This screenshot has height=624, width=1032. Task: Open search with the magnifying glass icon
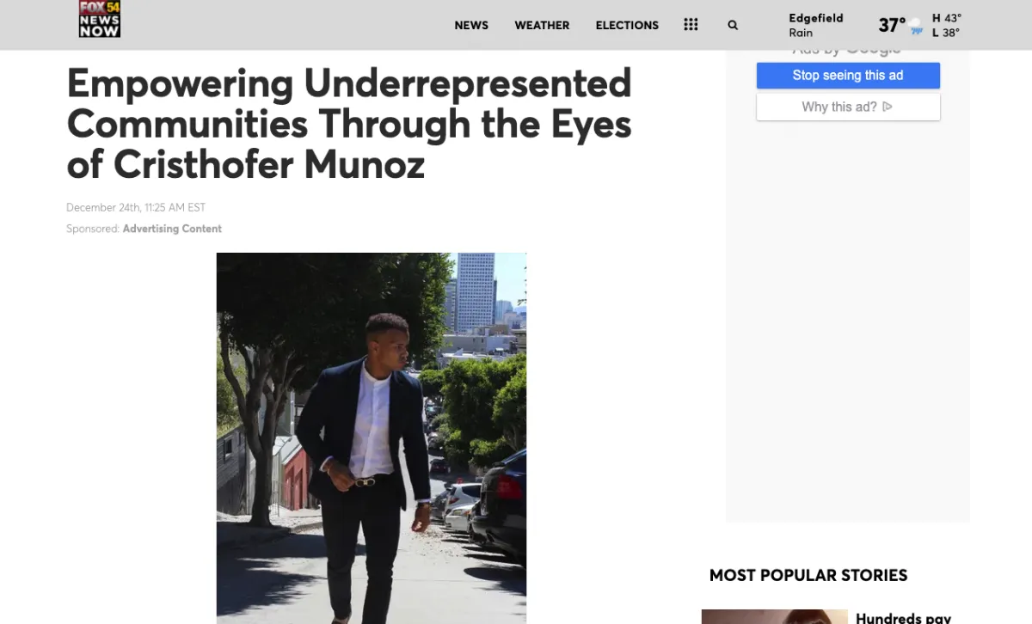click(x=733, y=26)
